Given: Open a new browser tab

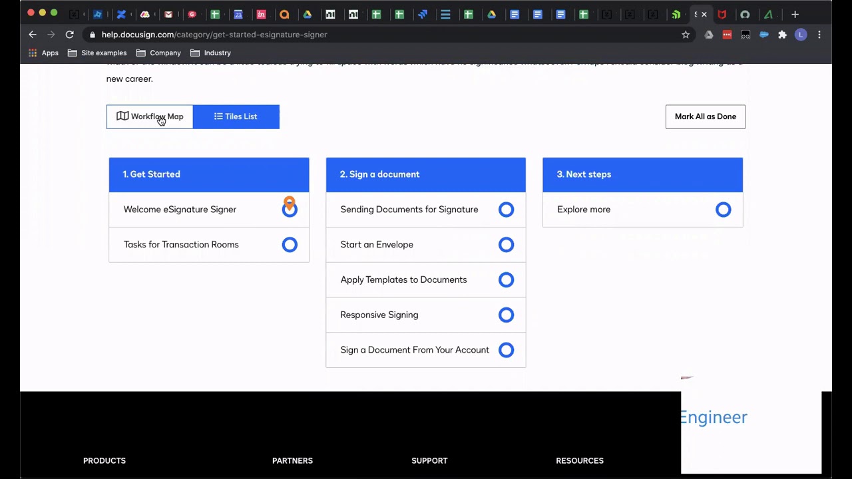Looking at the screenshot, I should tap(795, 14).
